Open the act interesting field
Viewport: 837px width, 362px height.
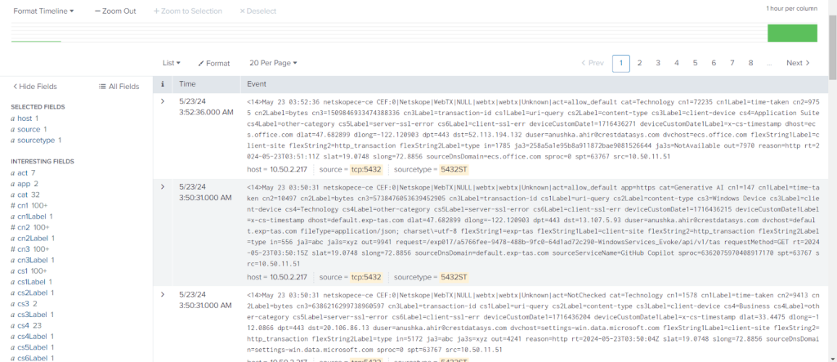(23, 173)
